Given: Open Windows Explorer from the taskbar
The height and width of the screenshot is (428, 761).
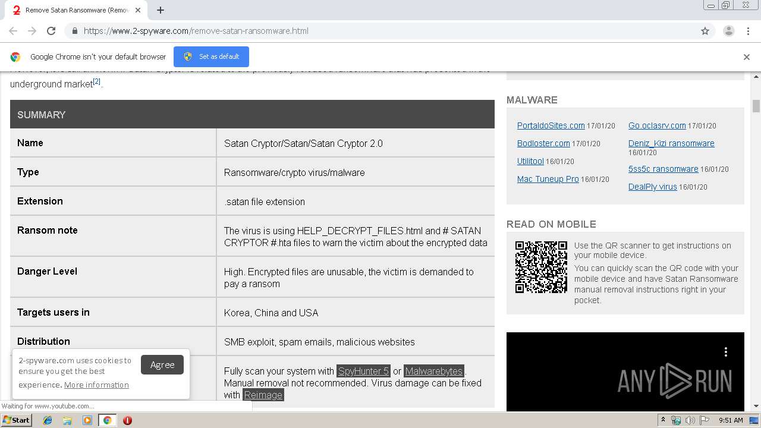Looking at the screenshot, I should (67, 420).
